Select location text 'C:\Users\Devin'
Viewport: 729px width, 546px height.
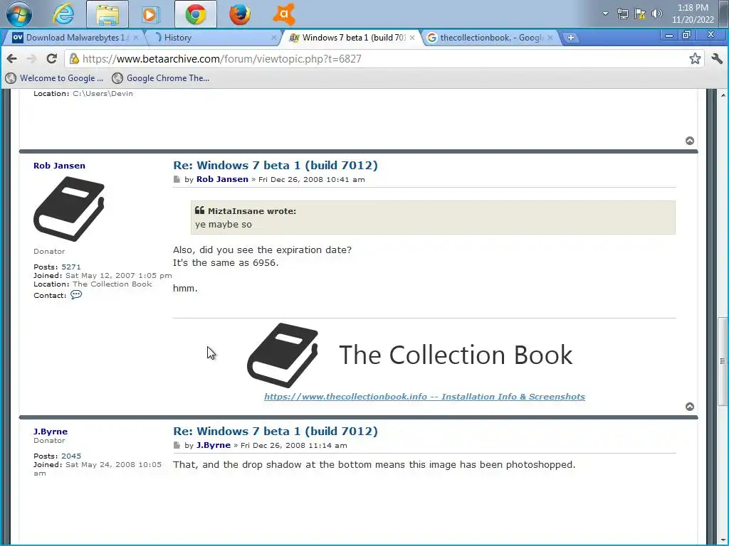click(x=103, y=93)
